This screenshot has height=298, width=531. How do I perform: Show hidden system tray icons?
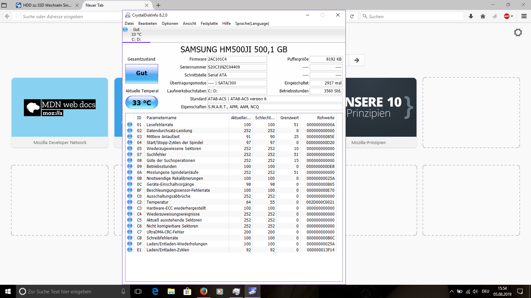pos(451,291)
